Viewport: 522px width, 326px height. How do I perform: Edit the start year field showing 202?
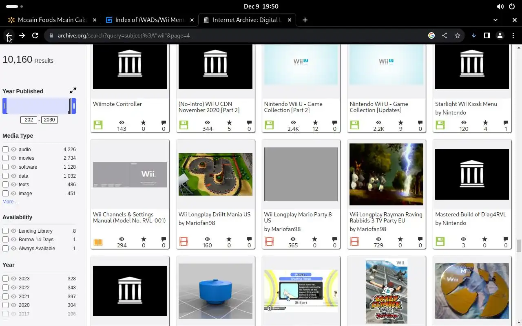(x=29, y=120)
